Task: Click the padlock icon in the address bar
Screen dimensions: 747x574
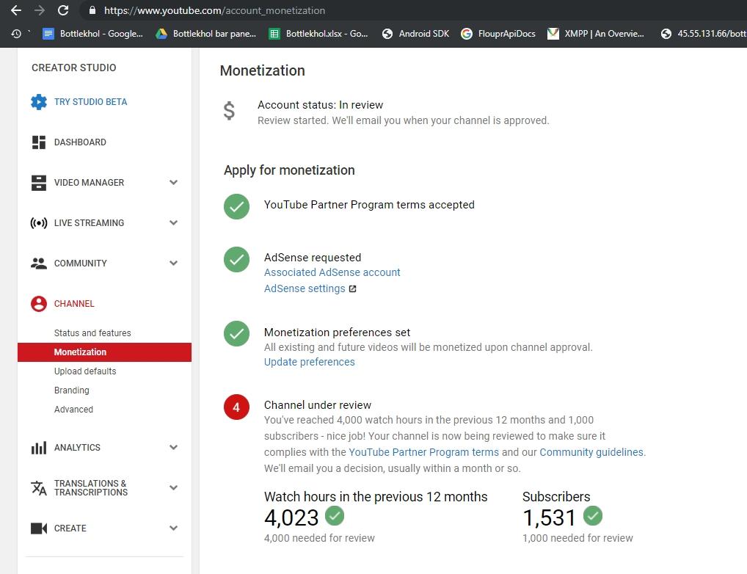Action: (92, 10)
